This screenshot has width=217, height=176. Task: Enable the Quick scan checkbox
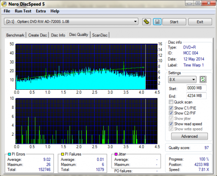pyautogui.click(x=171, y=102)
